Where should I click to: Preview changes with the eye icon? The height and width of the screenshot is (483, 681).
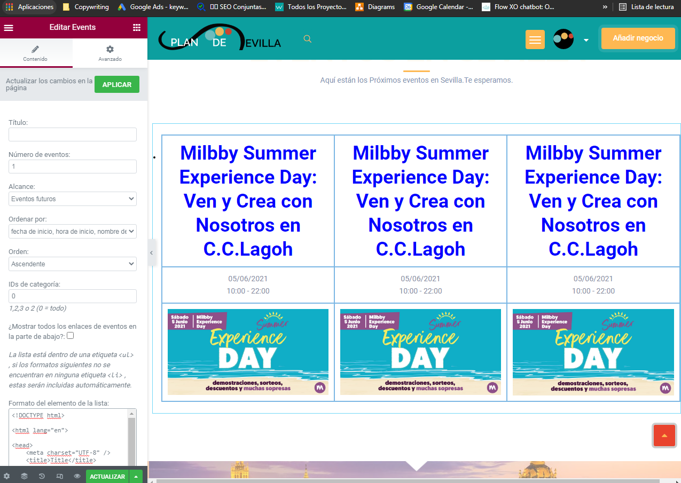[x=77, y=476]
